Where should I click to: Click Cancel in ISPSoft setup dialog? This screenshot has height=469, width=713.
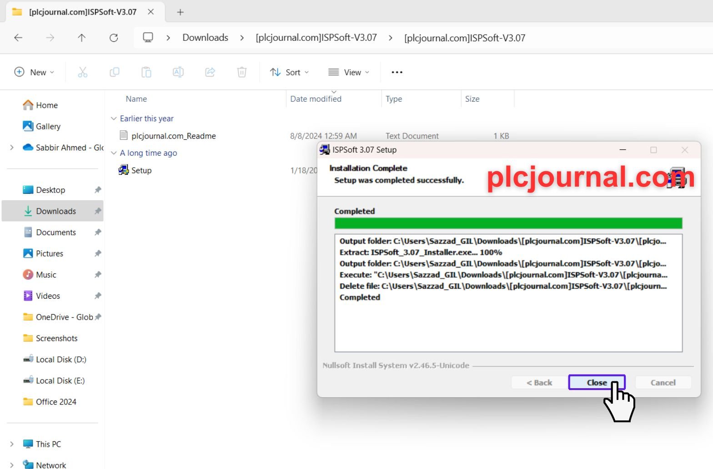click(663, 383)
